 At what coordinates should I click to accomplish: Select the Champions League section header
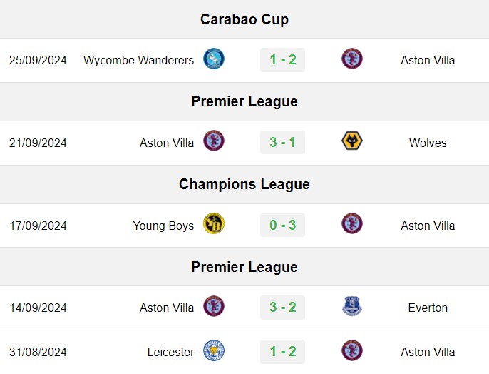244,184
